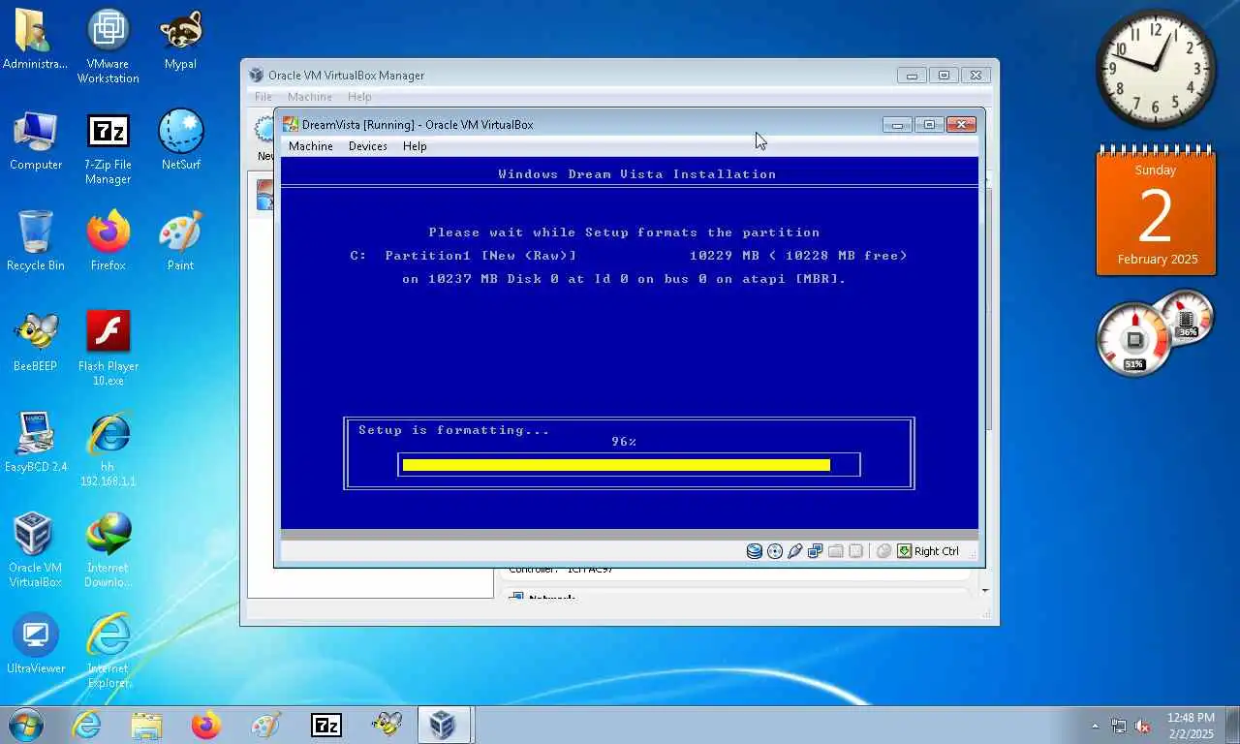The width and height of the screenshot is (1240, 744).
Task: Open Internet Explorer from taskbar
Action: [x=87, y=725]
